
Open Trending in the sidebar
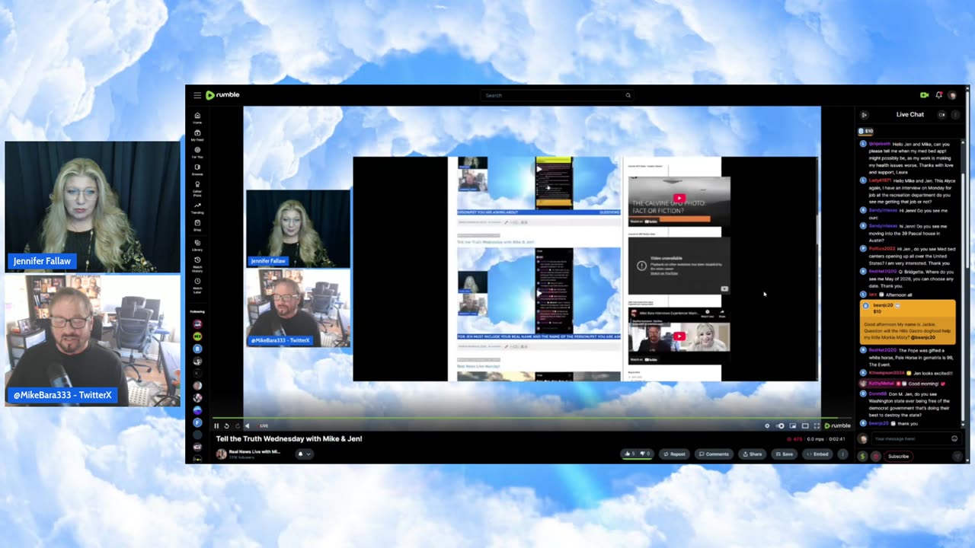click(197, 208)
